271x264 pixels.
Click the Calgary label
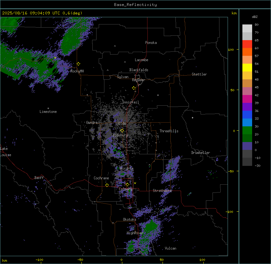pos(125,189)
